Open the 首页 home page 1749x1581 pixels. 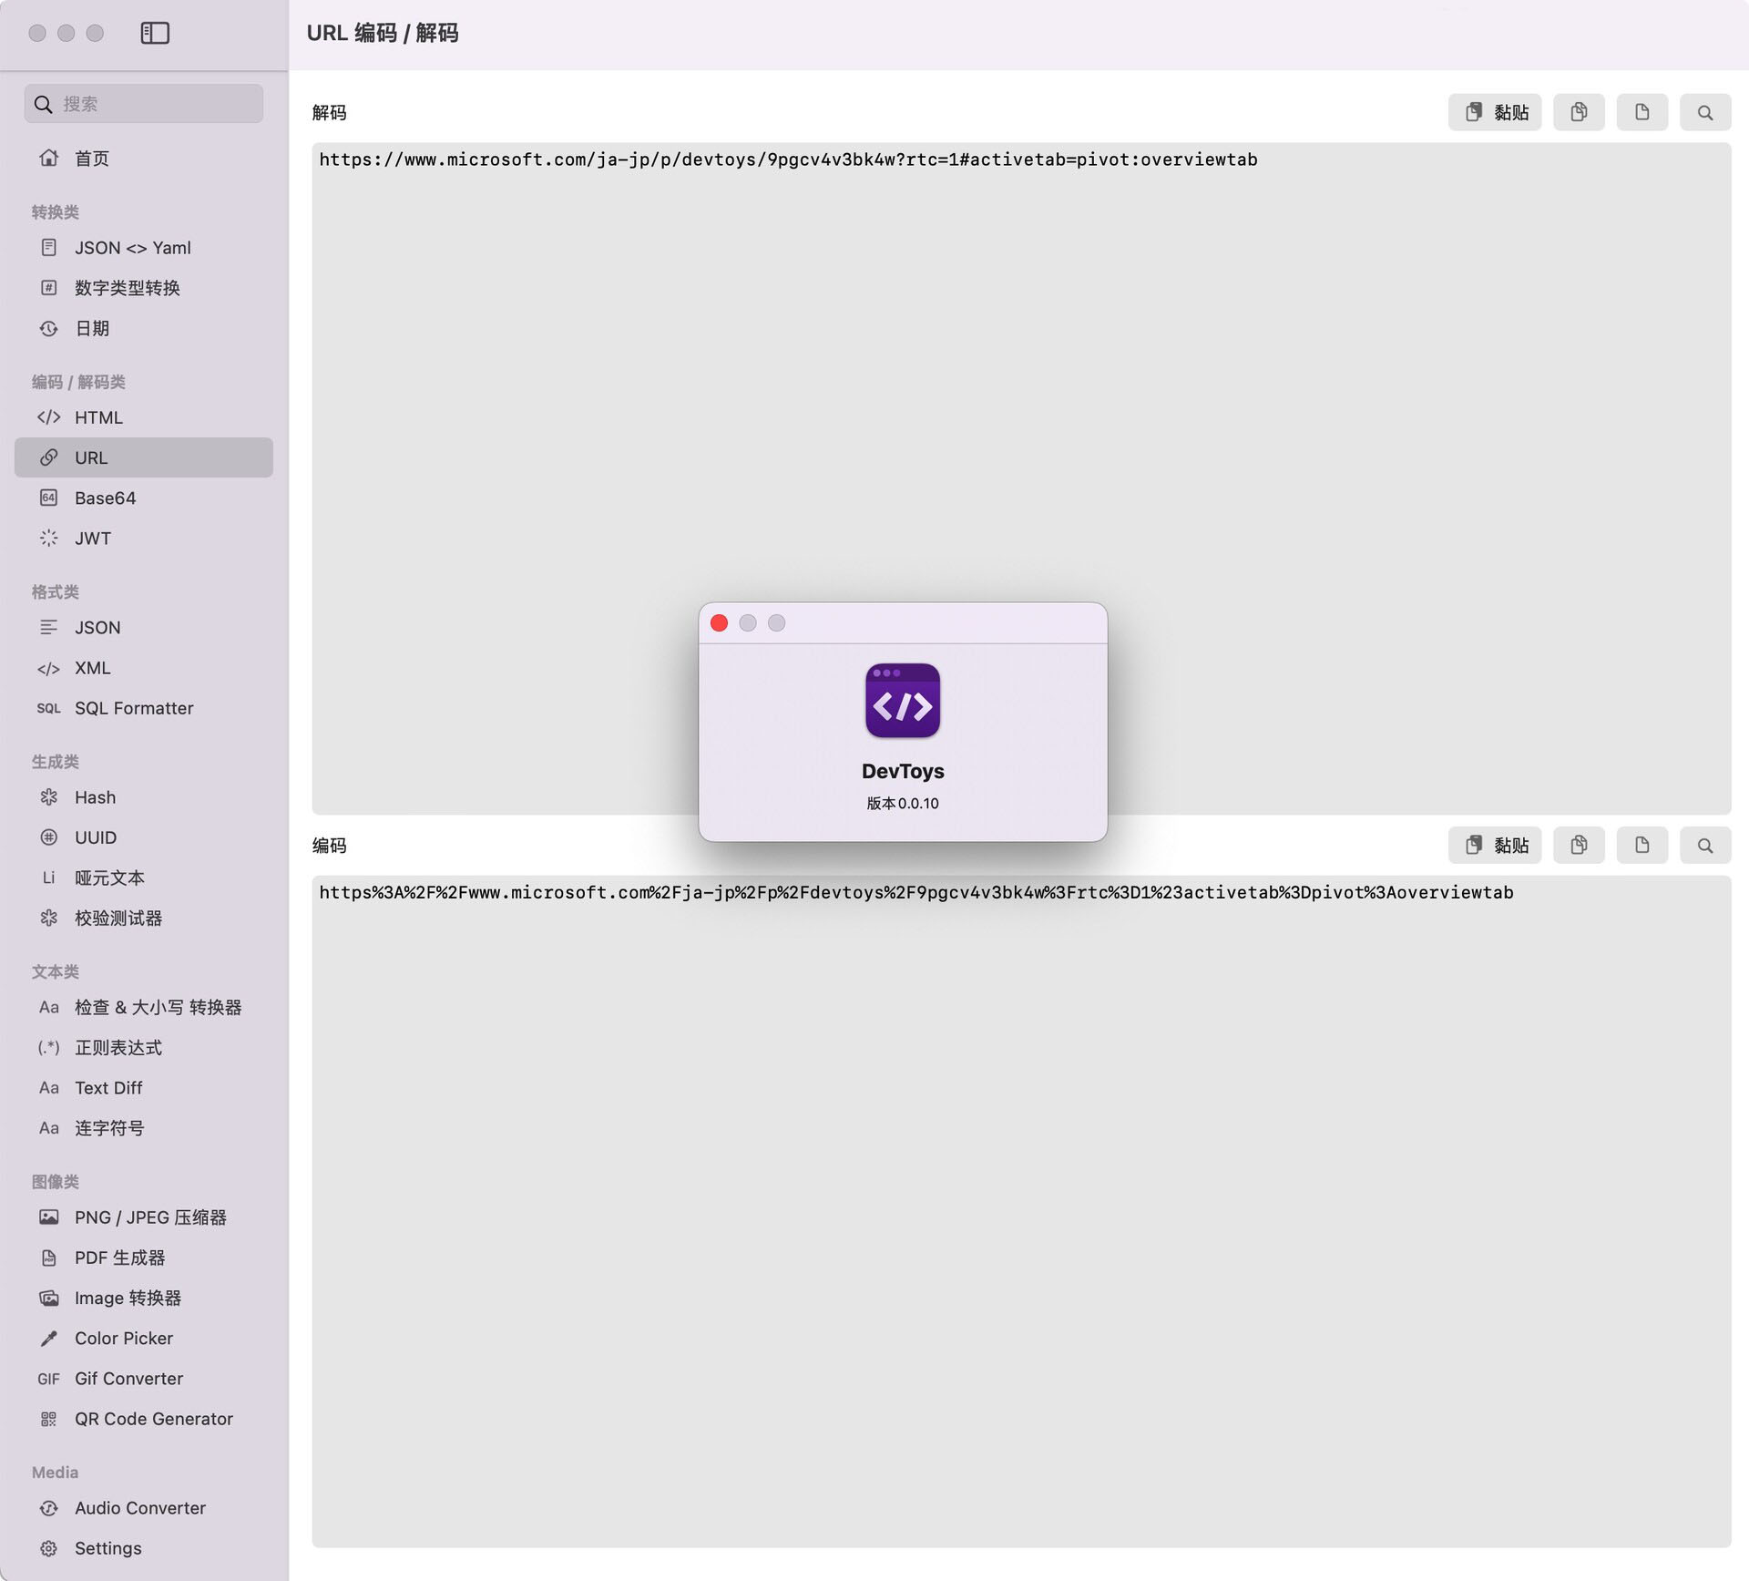(144, 159)
